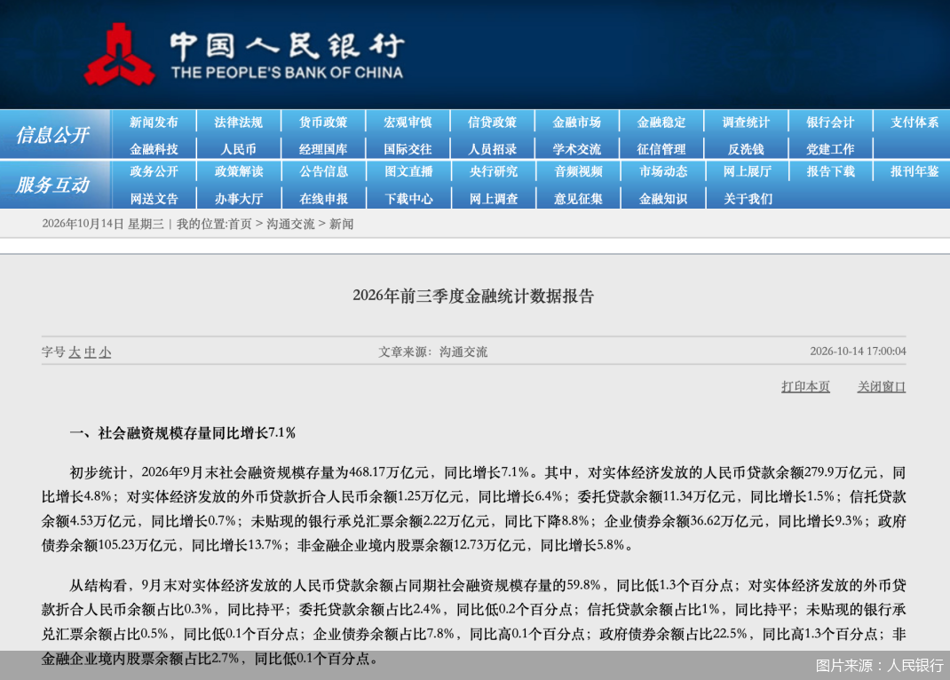This screenshot has height=680, width=950.
Task: Go to 党建工作 page
Action: tap(831, 149)
